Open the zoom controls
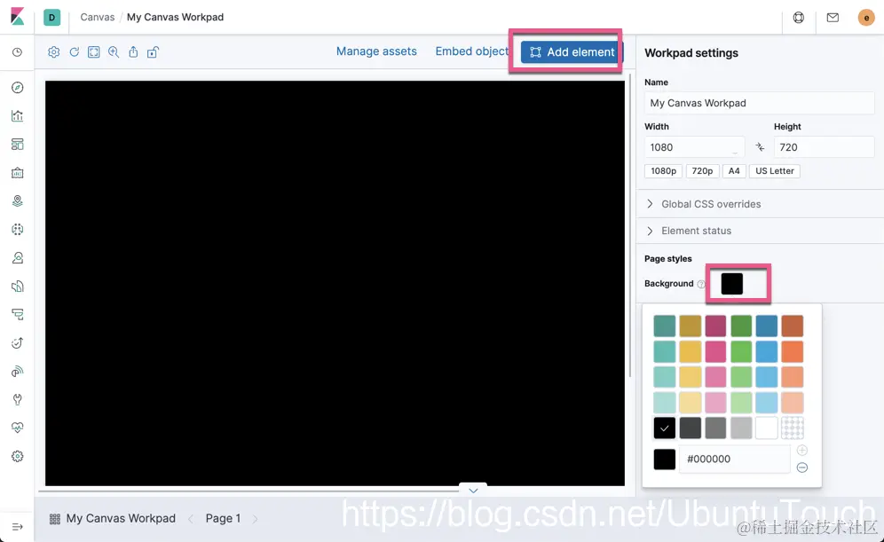The height and width of the screenshot is (542, 884). 114,51
